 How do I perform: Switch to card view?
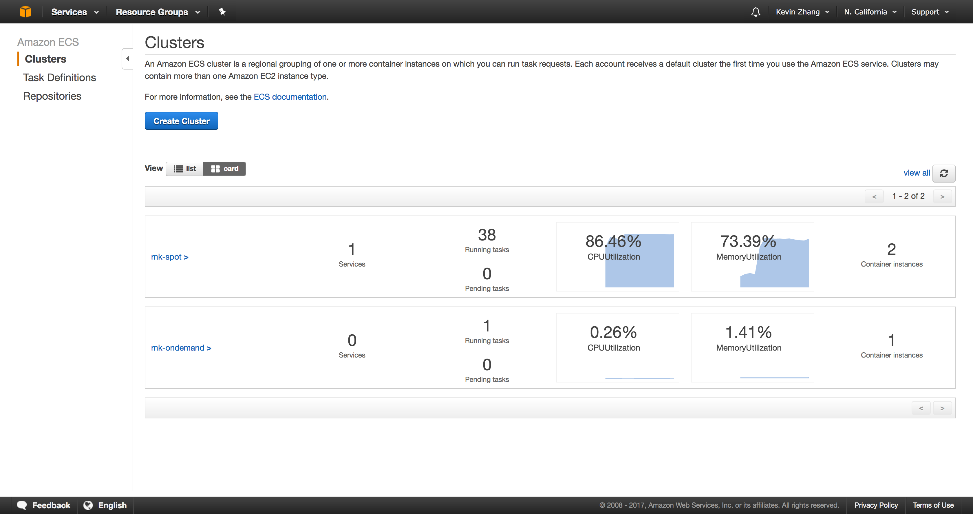click(x=225, y=169)
